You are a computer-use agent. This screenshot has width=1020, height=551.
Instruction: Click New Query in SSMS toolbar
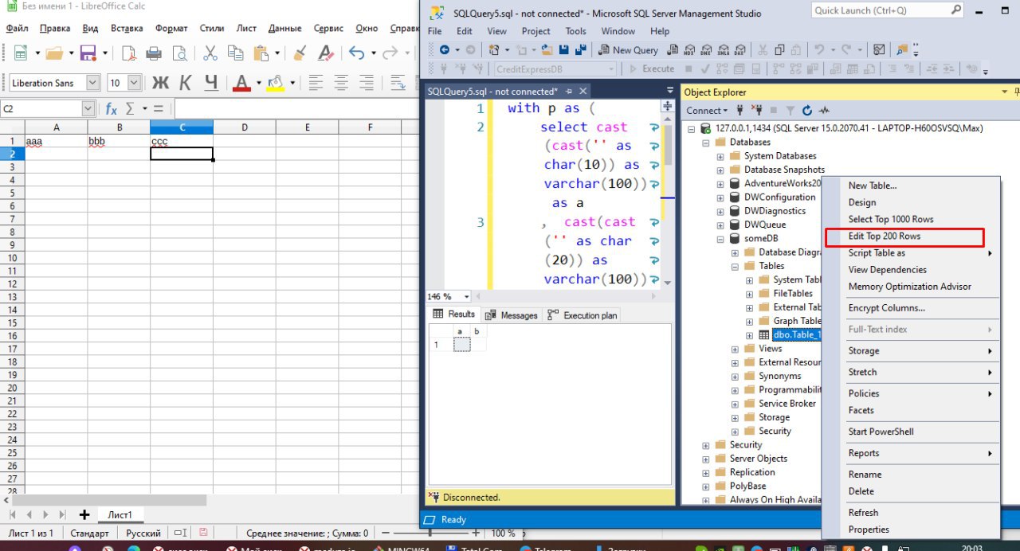point(628,49)
